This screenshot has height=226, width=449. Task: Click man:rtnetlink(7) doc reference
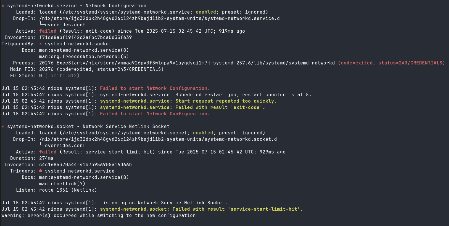(62, 184)
